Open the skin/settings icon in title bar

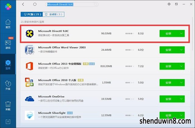pos(169,4)
